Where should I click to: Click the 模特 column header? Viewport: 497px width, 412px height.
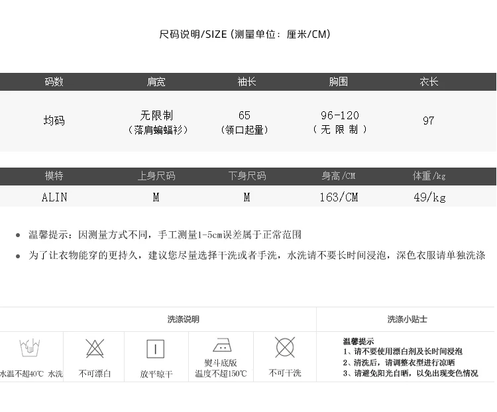pyautogui.click(x=54, y=176)
